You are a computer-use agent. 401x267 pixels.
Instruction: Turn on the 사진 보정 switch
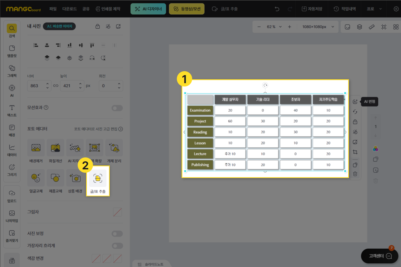pyautogui.click(x=117, y=234)
